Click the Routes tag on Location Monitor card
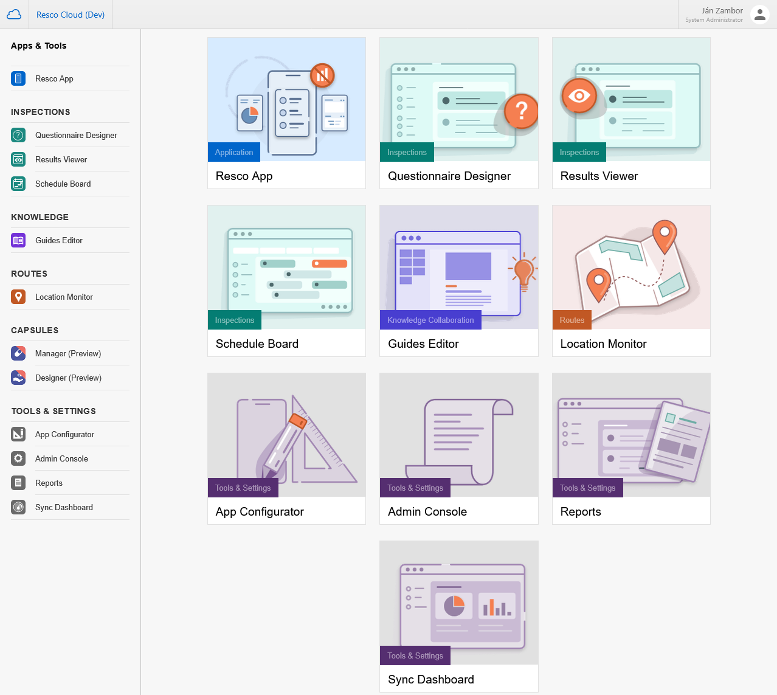Screen dimensions: 777x695 (x=572, y=320)
